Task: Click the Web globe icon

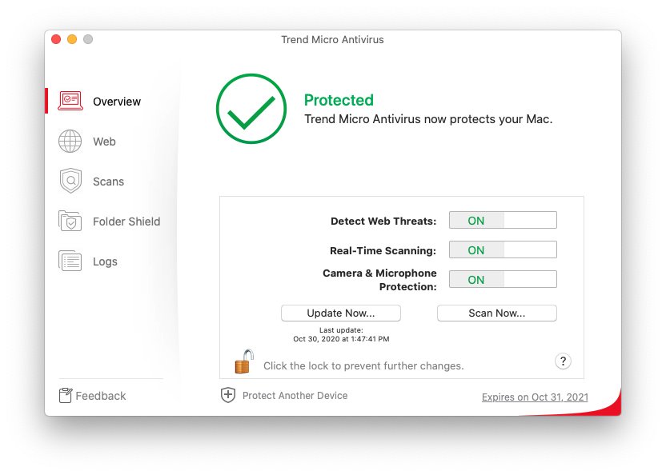Action: tap(70, 142)
